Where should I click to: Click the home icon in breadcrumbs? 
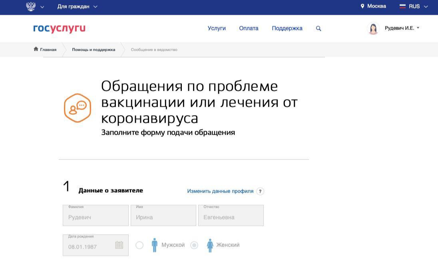point(36,50)
